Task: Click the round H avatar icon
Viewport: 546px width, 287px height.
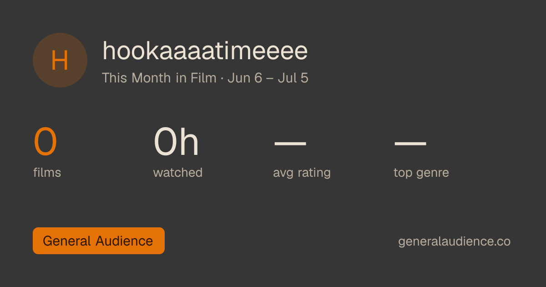Action: pyautogui.click(x=60, y=60)
